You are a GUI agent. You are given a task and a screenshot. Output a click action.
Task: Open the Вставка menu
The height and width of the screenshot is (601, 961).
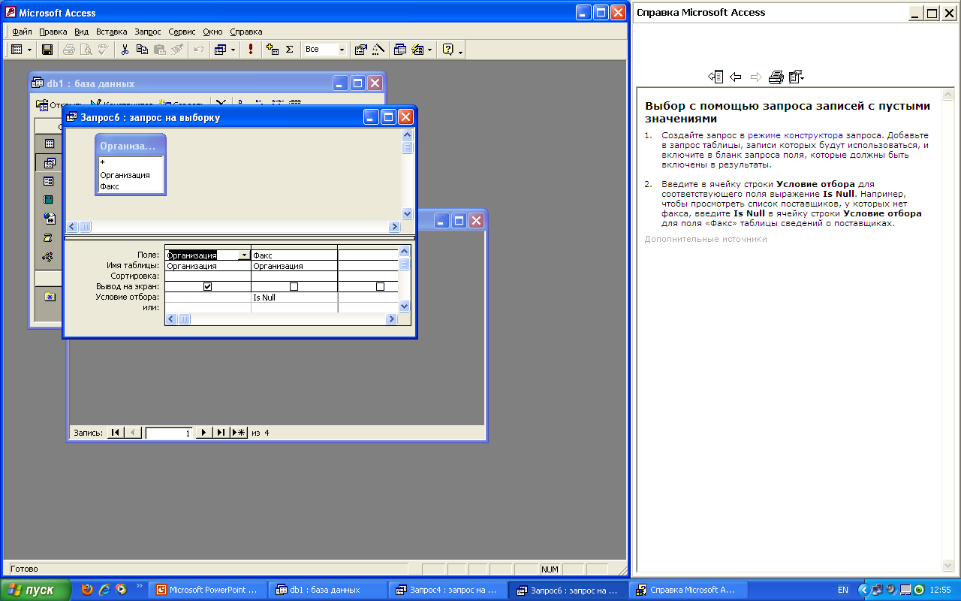[x=112, y=32]
